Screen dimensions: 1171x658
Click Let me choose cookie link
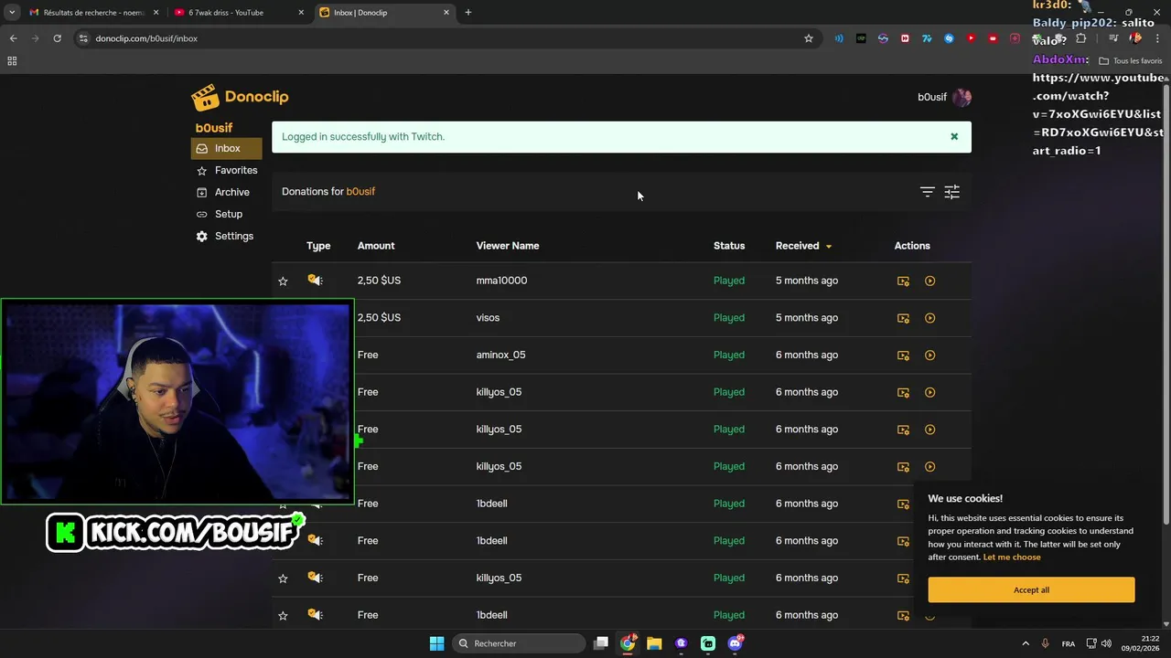pos(1011,557)
